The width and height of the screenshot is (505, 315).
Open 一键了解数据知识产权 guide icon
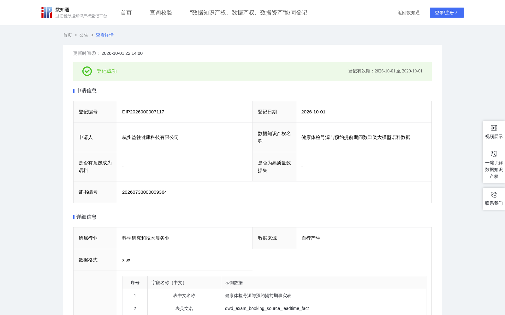[494, 154]
